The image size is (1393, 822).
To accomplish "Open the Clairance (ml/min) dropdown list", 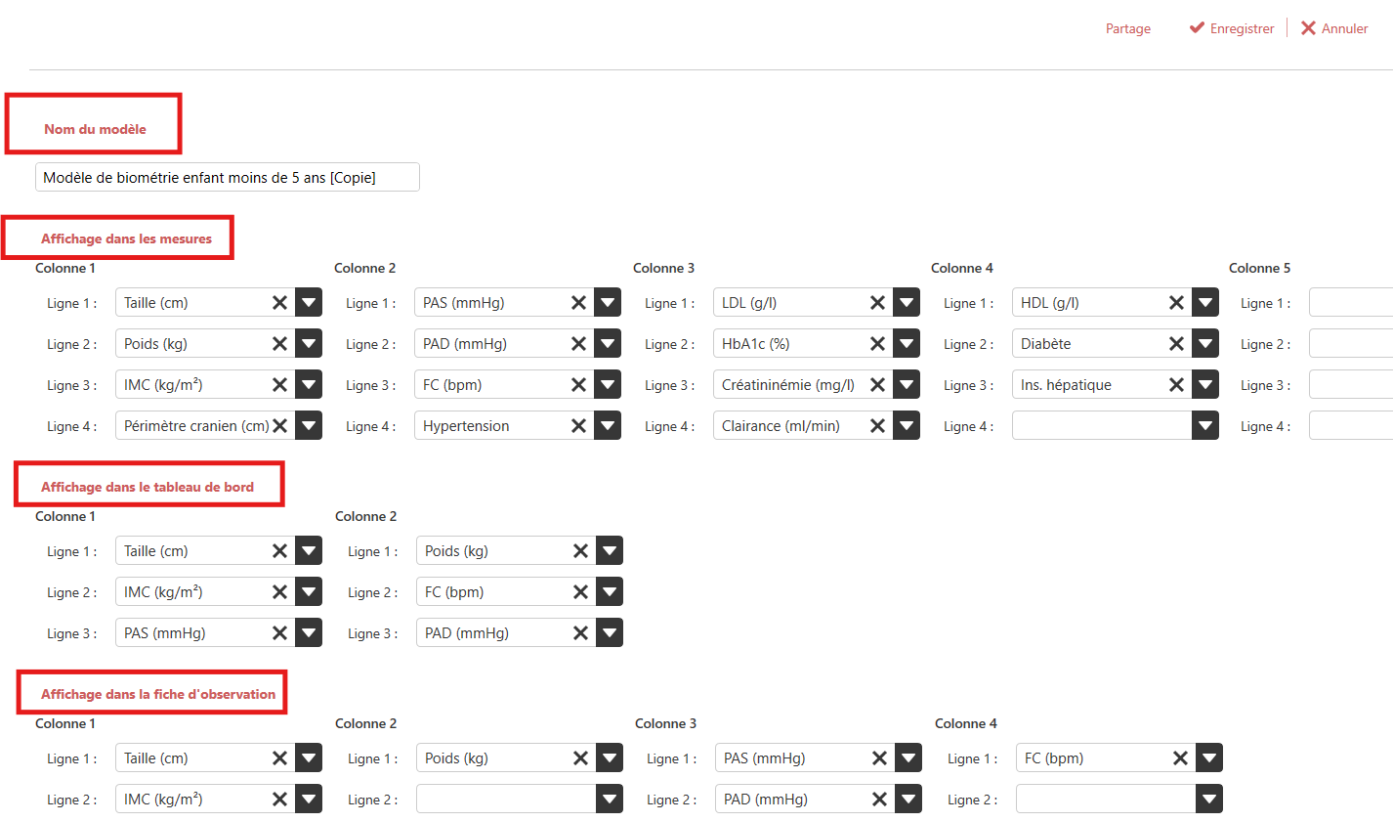I will 907,426.
